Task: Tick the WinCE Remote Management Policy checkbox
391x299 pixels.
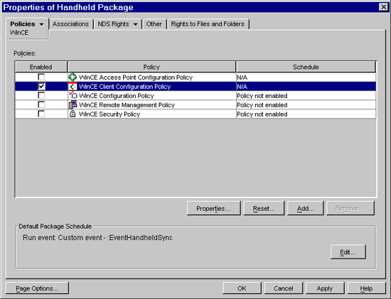Action: [x=41, y=104]
